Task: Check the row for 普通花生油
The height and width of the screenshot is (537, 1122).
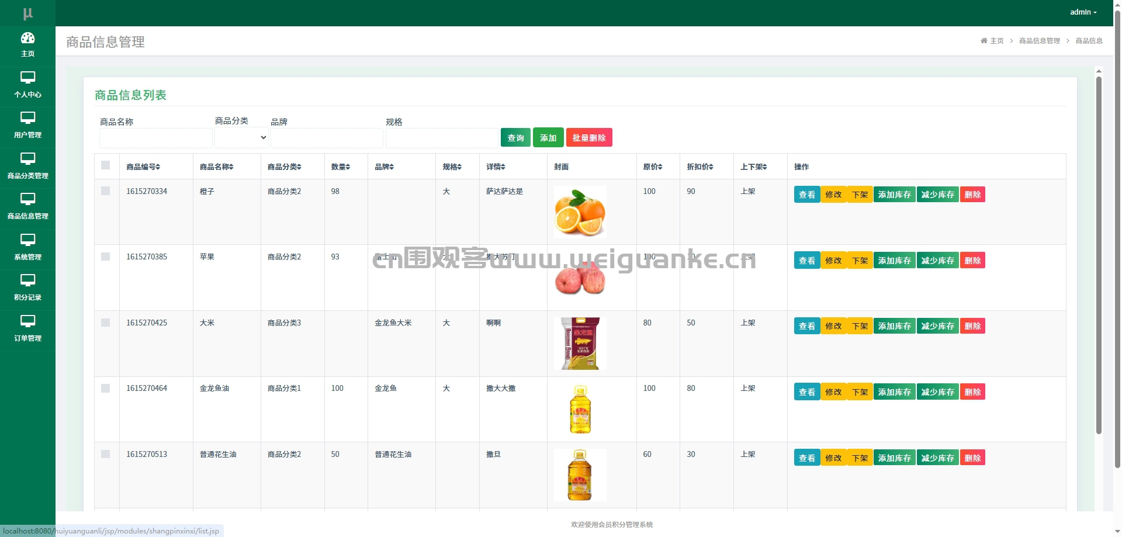Action: [106, 454]
